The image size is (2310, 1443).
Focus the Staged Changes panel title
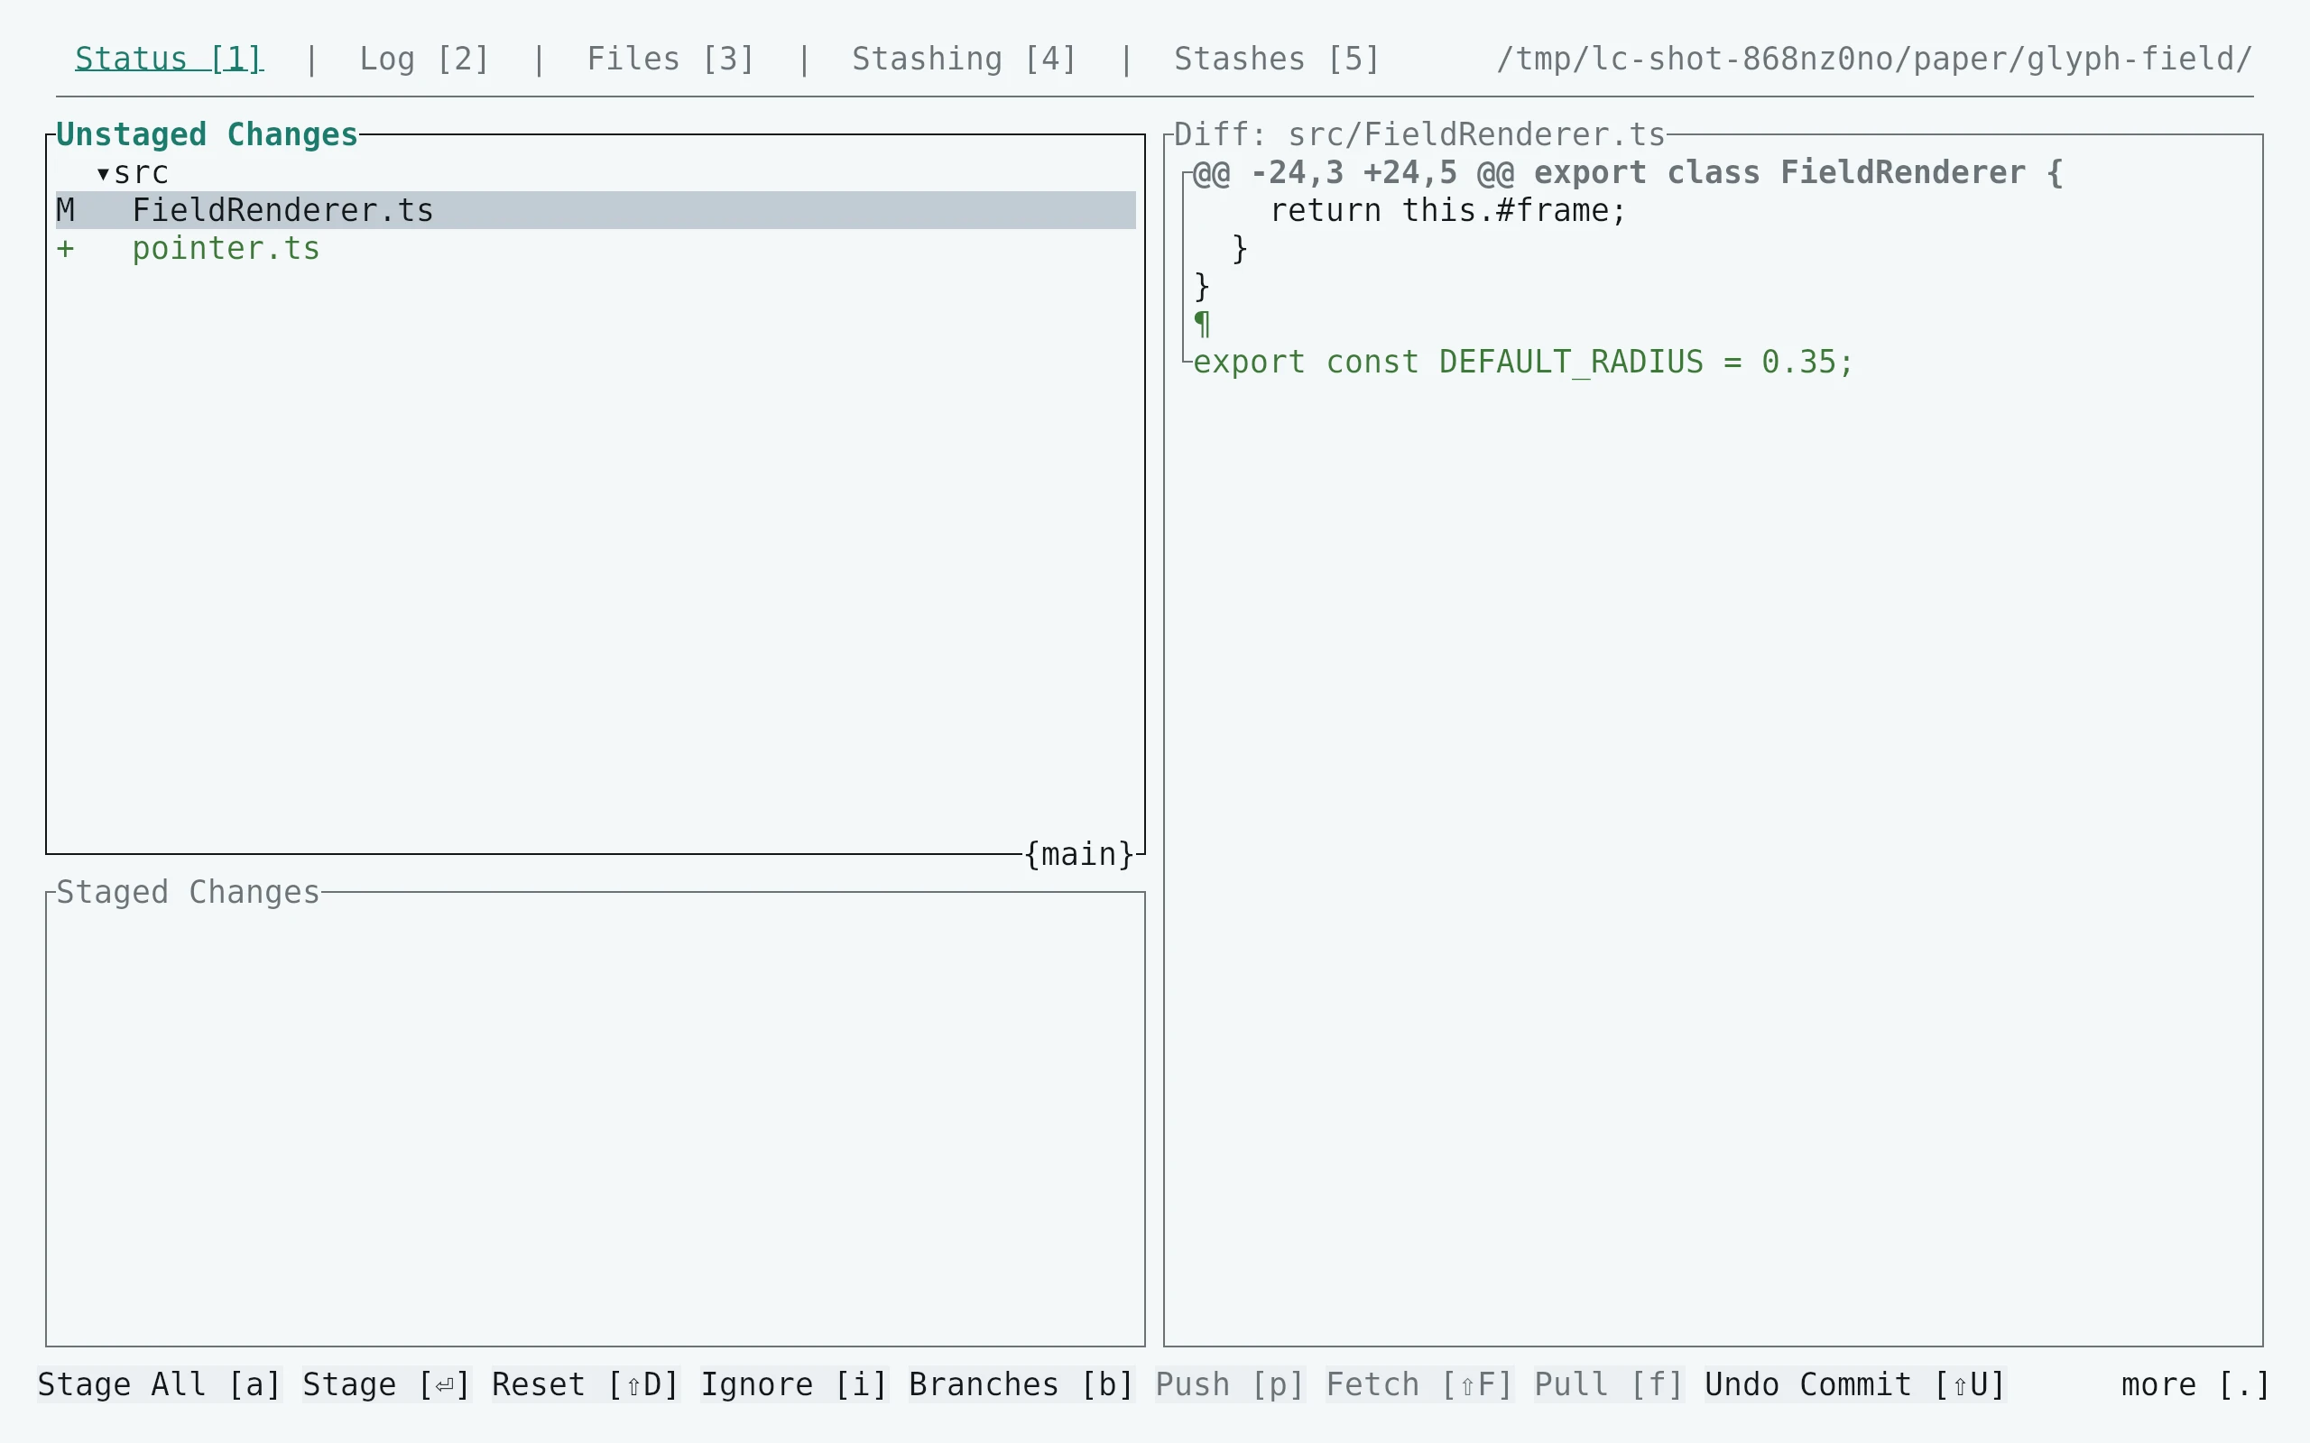tap(188, 892)
